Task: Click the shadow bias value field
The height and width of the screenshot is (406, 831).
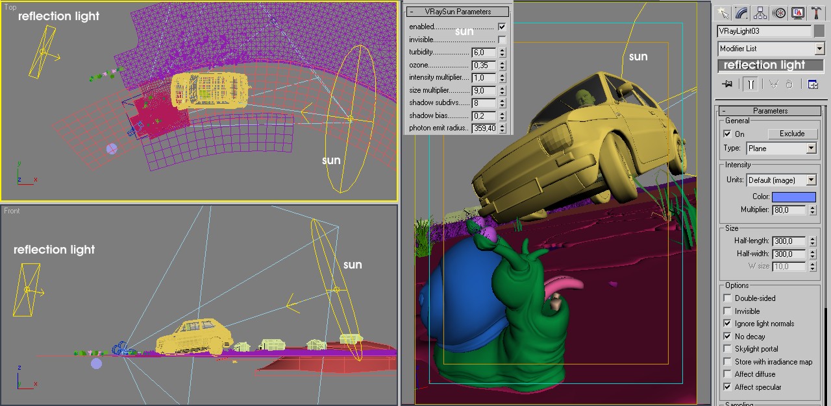Action: (x=484, y=116)
